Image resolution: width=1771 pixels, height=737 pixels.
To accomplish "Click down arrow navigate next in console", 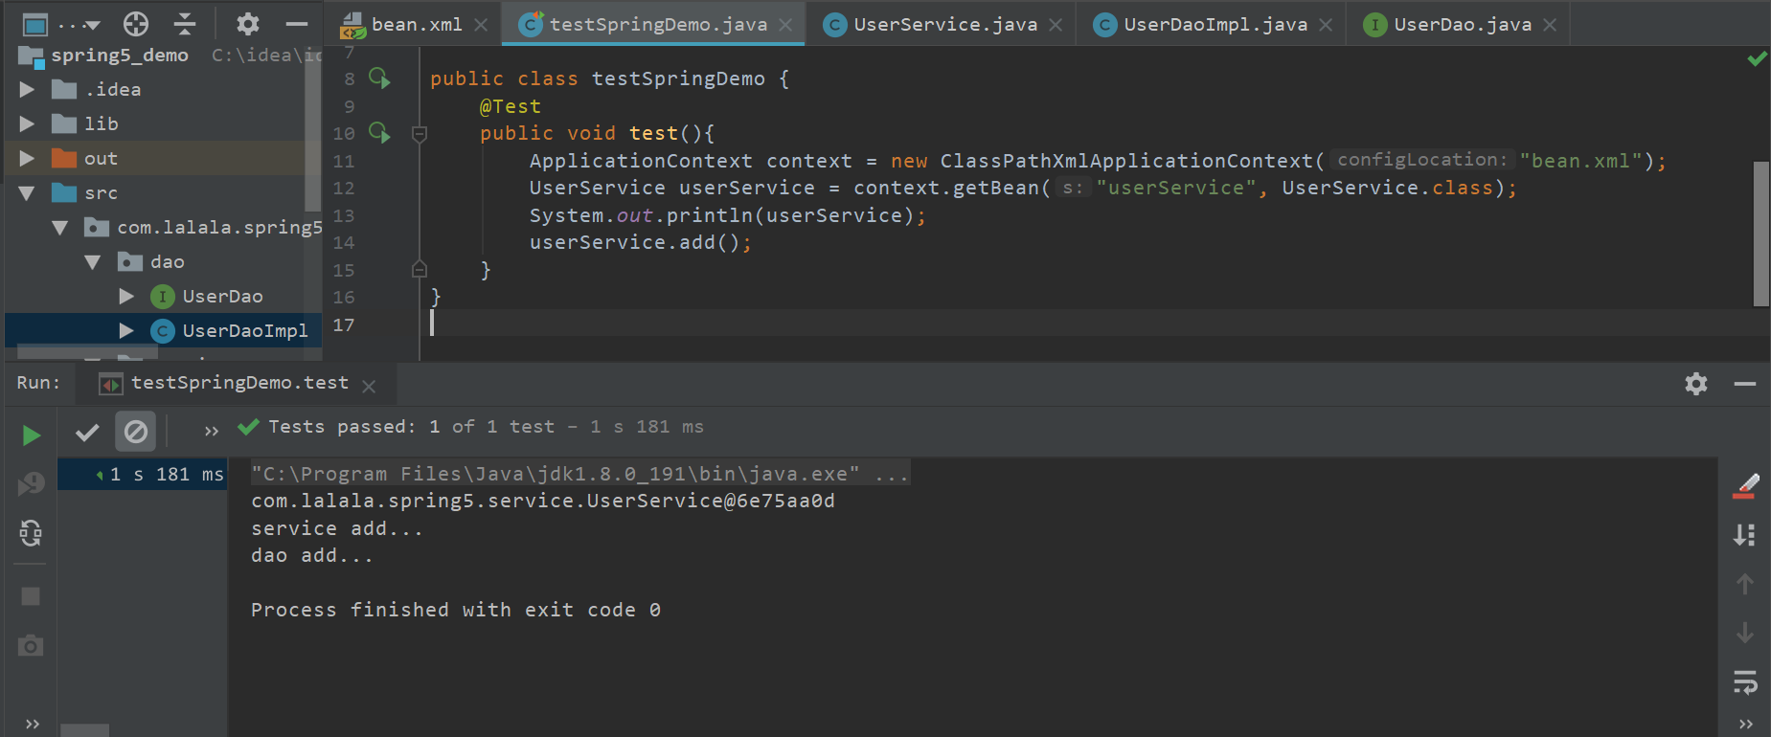I will (1745, 633).
